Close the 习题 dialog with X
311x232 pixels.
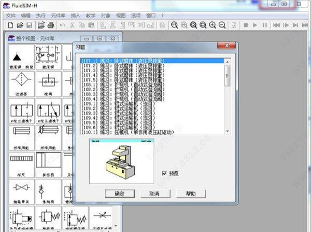click(x=227, y=46)
